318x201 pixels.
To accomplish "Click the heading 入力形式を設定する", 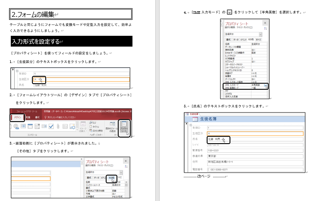I will 36,41.
